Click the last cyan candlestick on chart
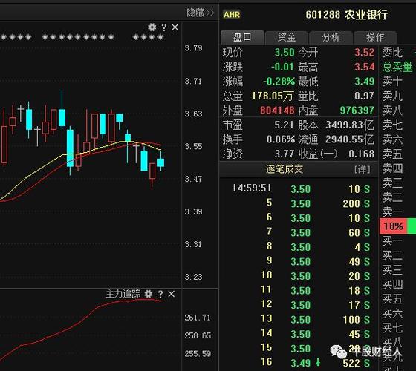Image resolution: width=416 pixels, height=371 pixels. (x=160, y=162)
